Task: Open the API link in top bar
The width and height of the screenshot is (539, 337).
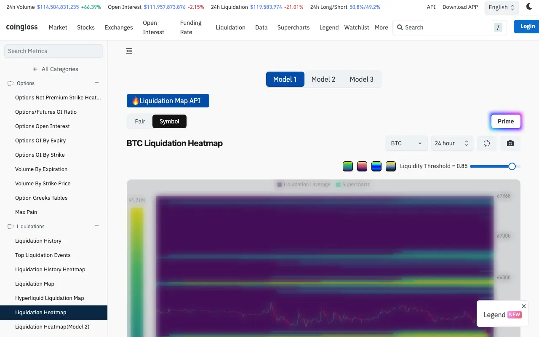Action: tap(431, 7)
